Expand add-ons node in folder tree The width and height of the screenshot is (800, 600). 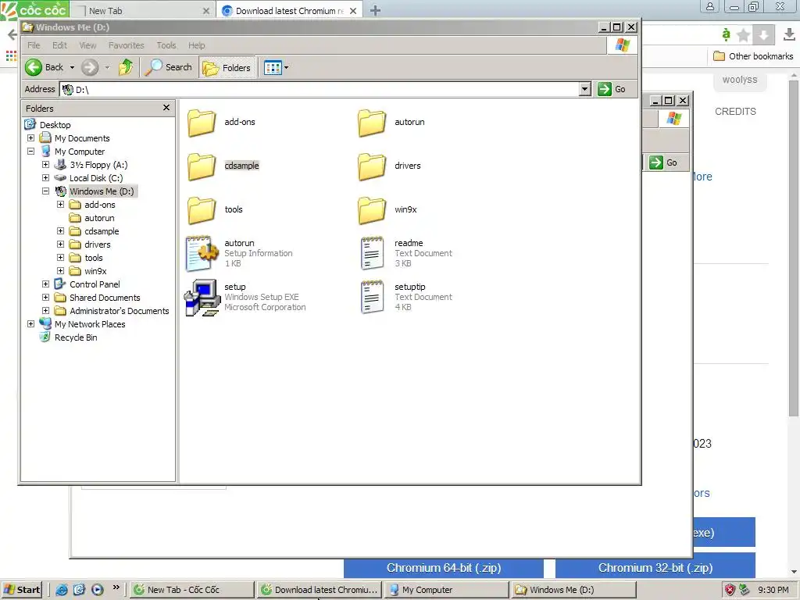tap(60, 205)
